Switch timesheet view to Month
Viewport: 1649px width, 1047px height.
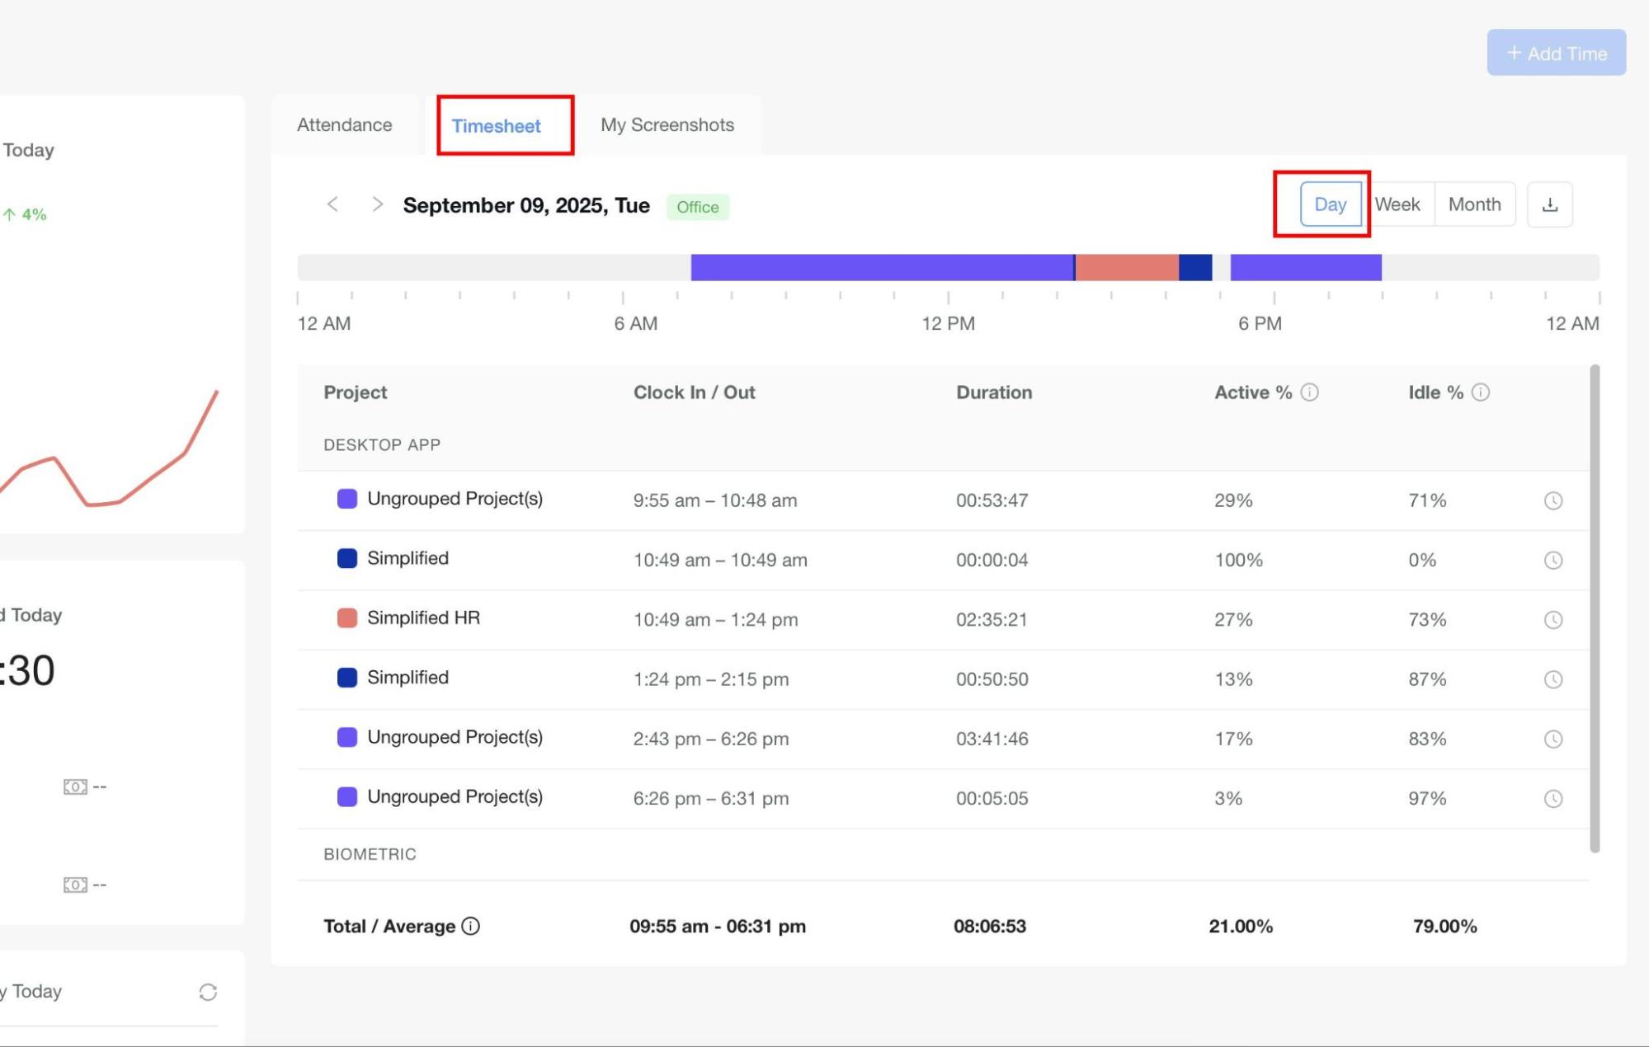coord(1474,204)
